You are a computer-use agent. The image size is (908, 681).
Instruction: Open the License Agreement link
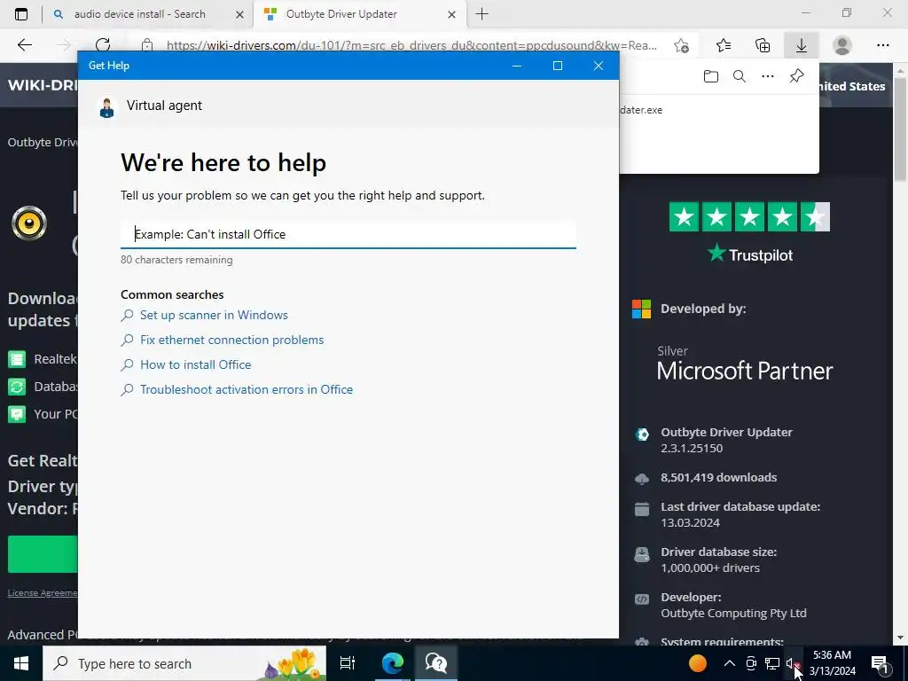[43, 592]
